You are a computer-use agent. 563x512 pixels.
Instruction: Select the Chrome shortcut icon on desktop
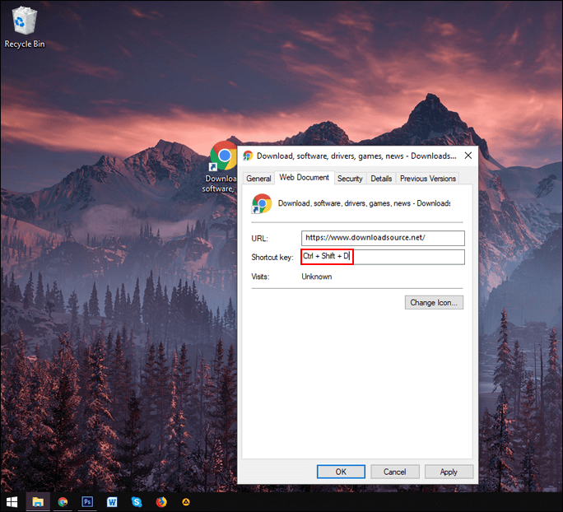(x=223, y=156)
